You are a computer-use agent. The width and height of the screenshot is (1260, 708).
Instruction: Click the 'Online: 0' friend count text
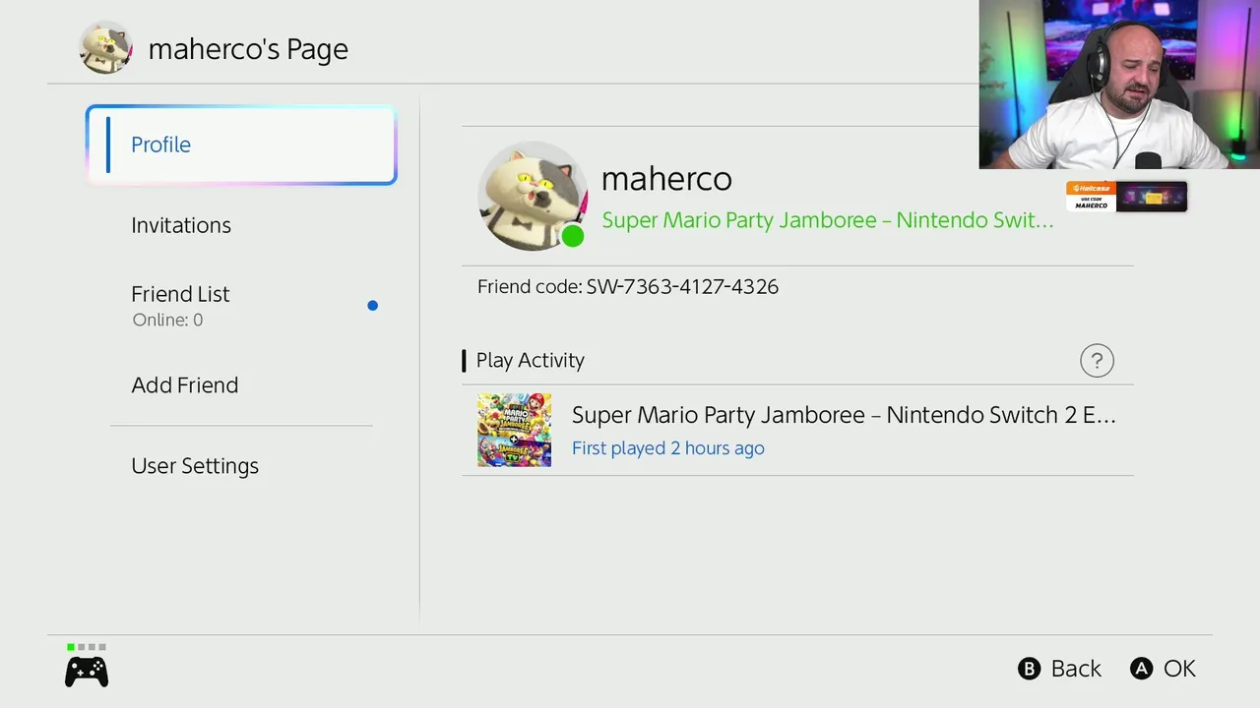(167, 321)
